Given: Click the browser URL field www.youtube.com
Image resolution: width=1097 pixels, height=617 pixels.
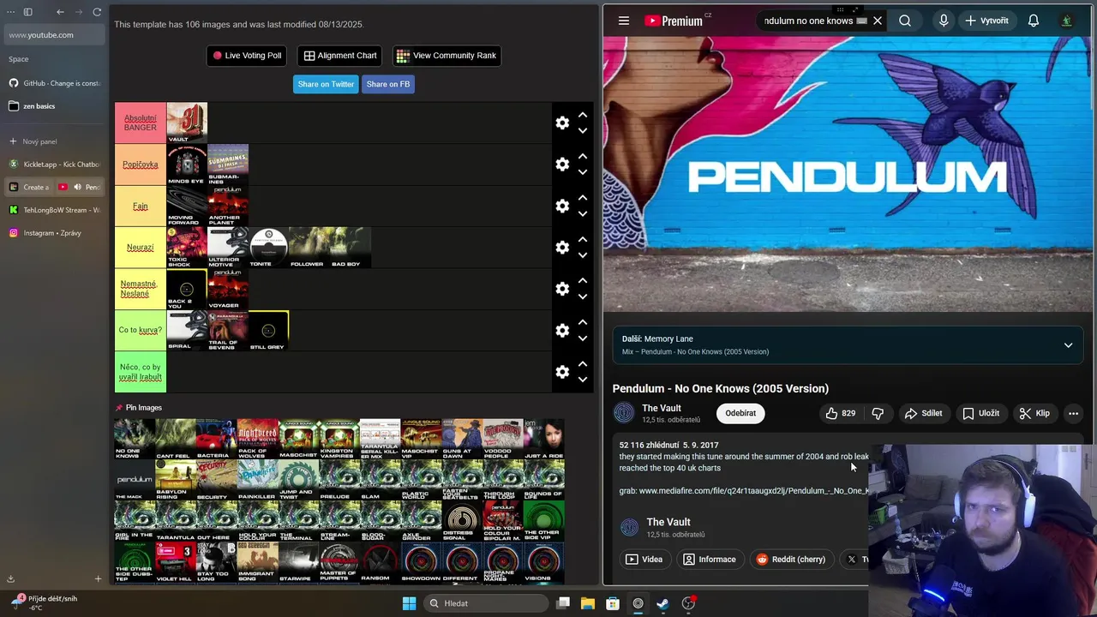Looking at the screenshot, I should click(55, 35).
